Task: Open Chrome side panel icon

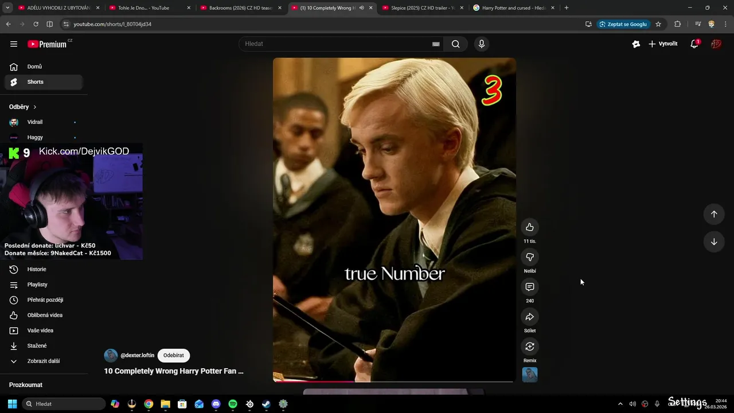Action: (x=49, y=24)
